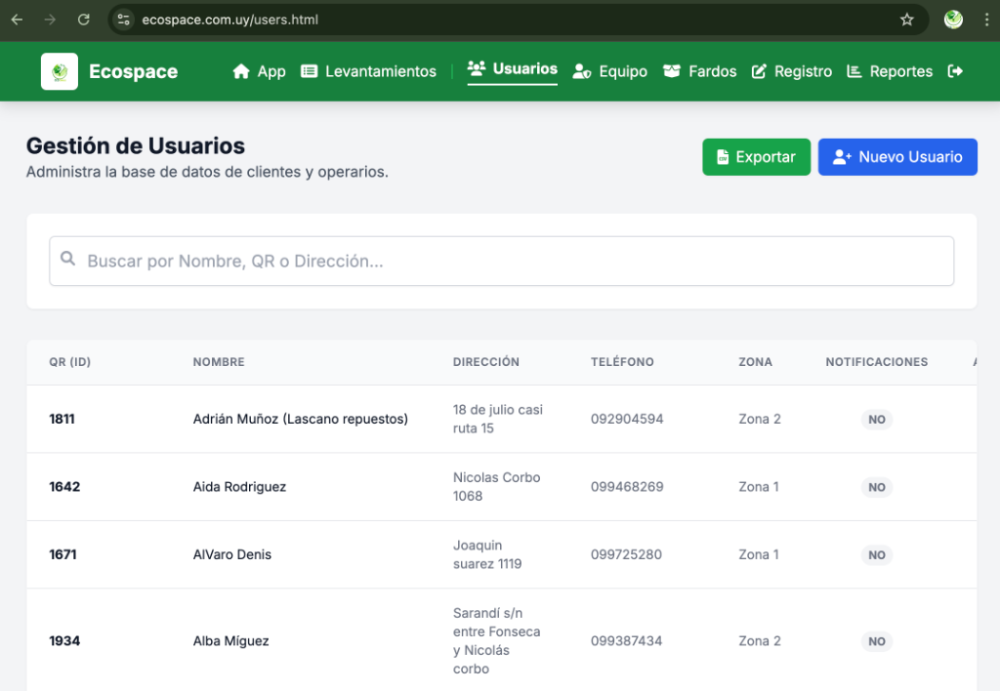
Task: Toggle notifications for Adrián Muñoz
Action: [876, 419]
